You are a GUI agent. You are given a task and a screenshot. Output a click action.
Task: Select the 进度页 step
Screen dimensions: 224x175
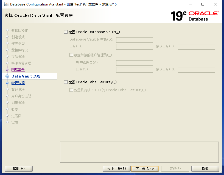click(16, 116)
